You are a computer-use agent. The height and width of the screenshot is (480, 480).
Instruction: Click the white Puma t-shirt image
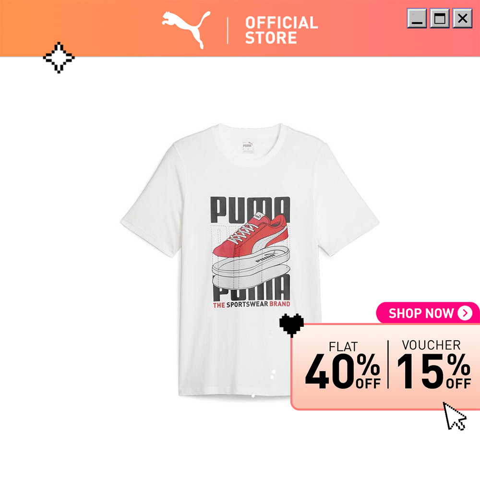coord(250,260)
